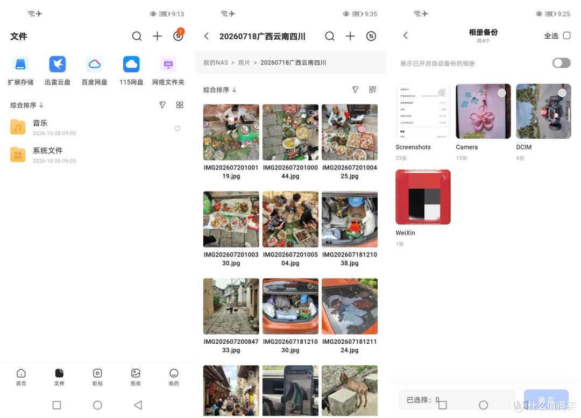The width and height of the screenshot is (581, 418).
Task: Select the Screenshots album circle
Action: coord(441,93)
